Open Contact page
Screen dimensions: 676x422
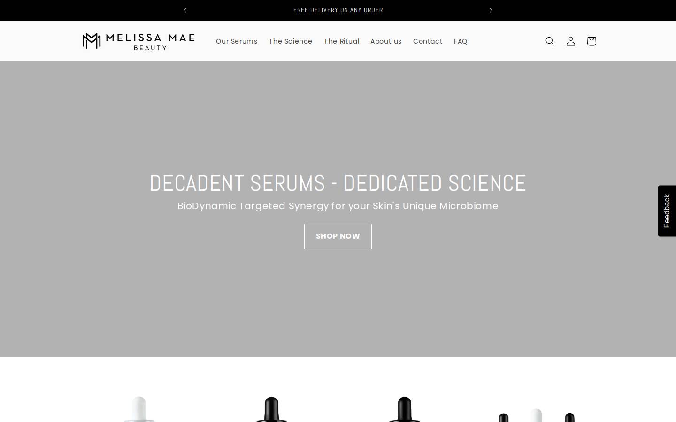pyautogui.click(x=428, y=41)
